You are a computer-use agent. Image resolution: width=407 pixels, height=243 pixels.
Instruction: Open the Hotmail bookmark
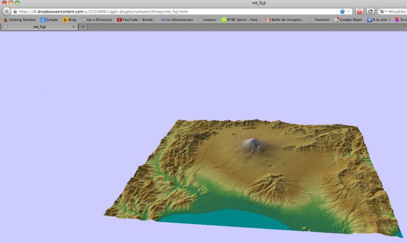click(318, 20)
